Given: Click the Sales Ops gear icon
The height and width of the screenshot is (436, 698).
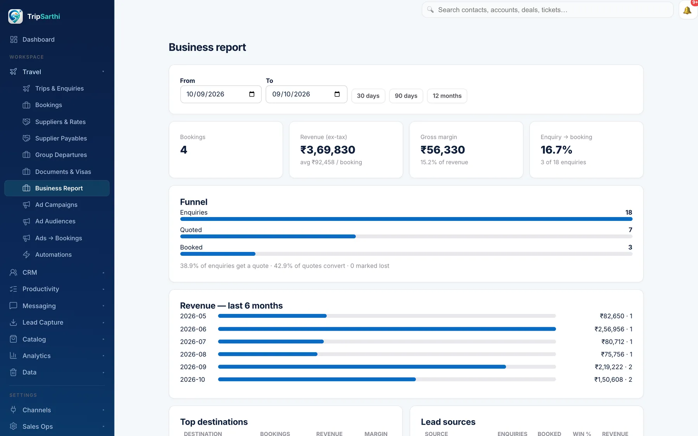Looking at the screenshot, I should tap(13, 426).
